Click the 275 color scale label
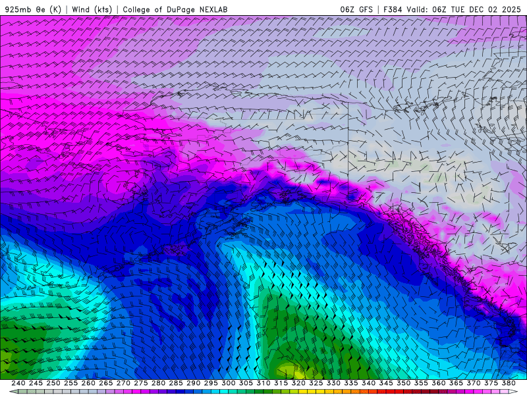This screenshot has width=527, height=395. [140, 383]
